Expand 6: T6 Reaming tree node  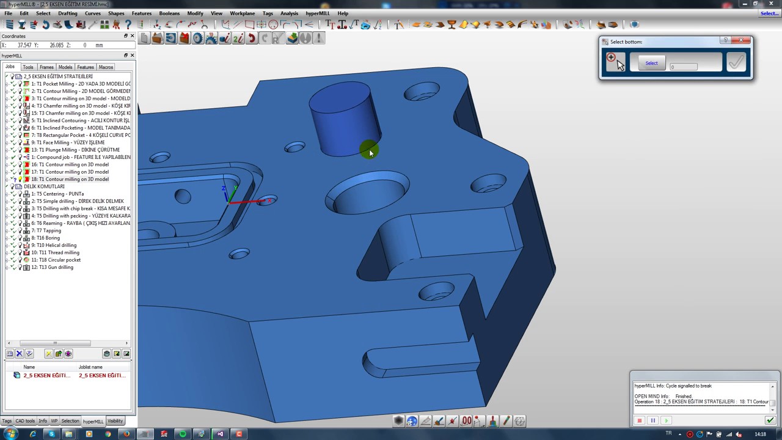click(x=8, y=223)
